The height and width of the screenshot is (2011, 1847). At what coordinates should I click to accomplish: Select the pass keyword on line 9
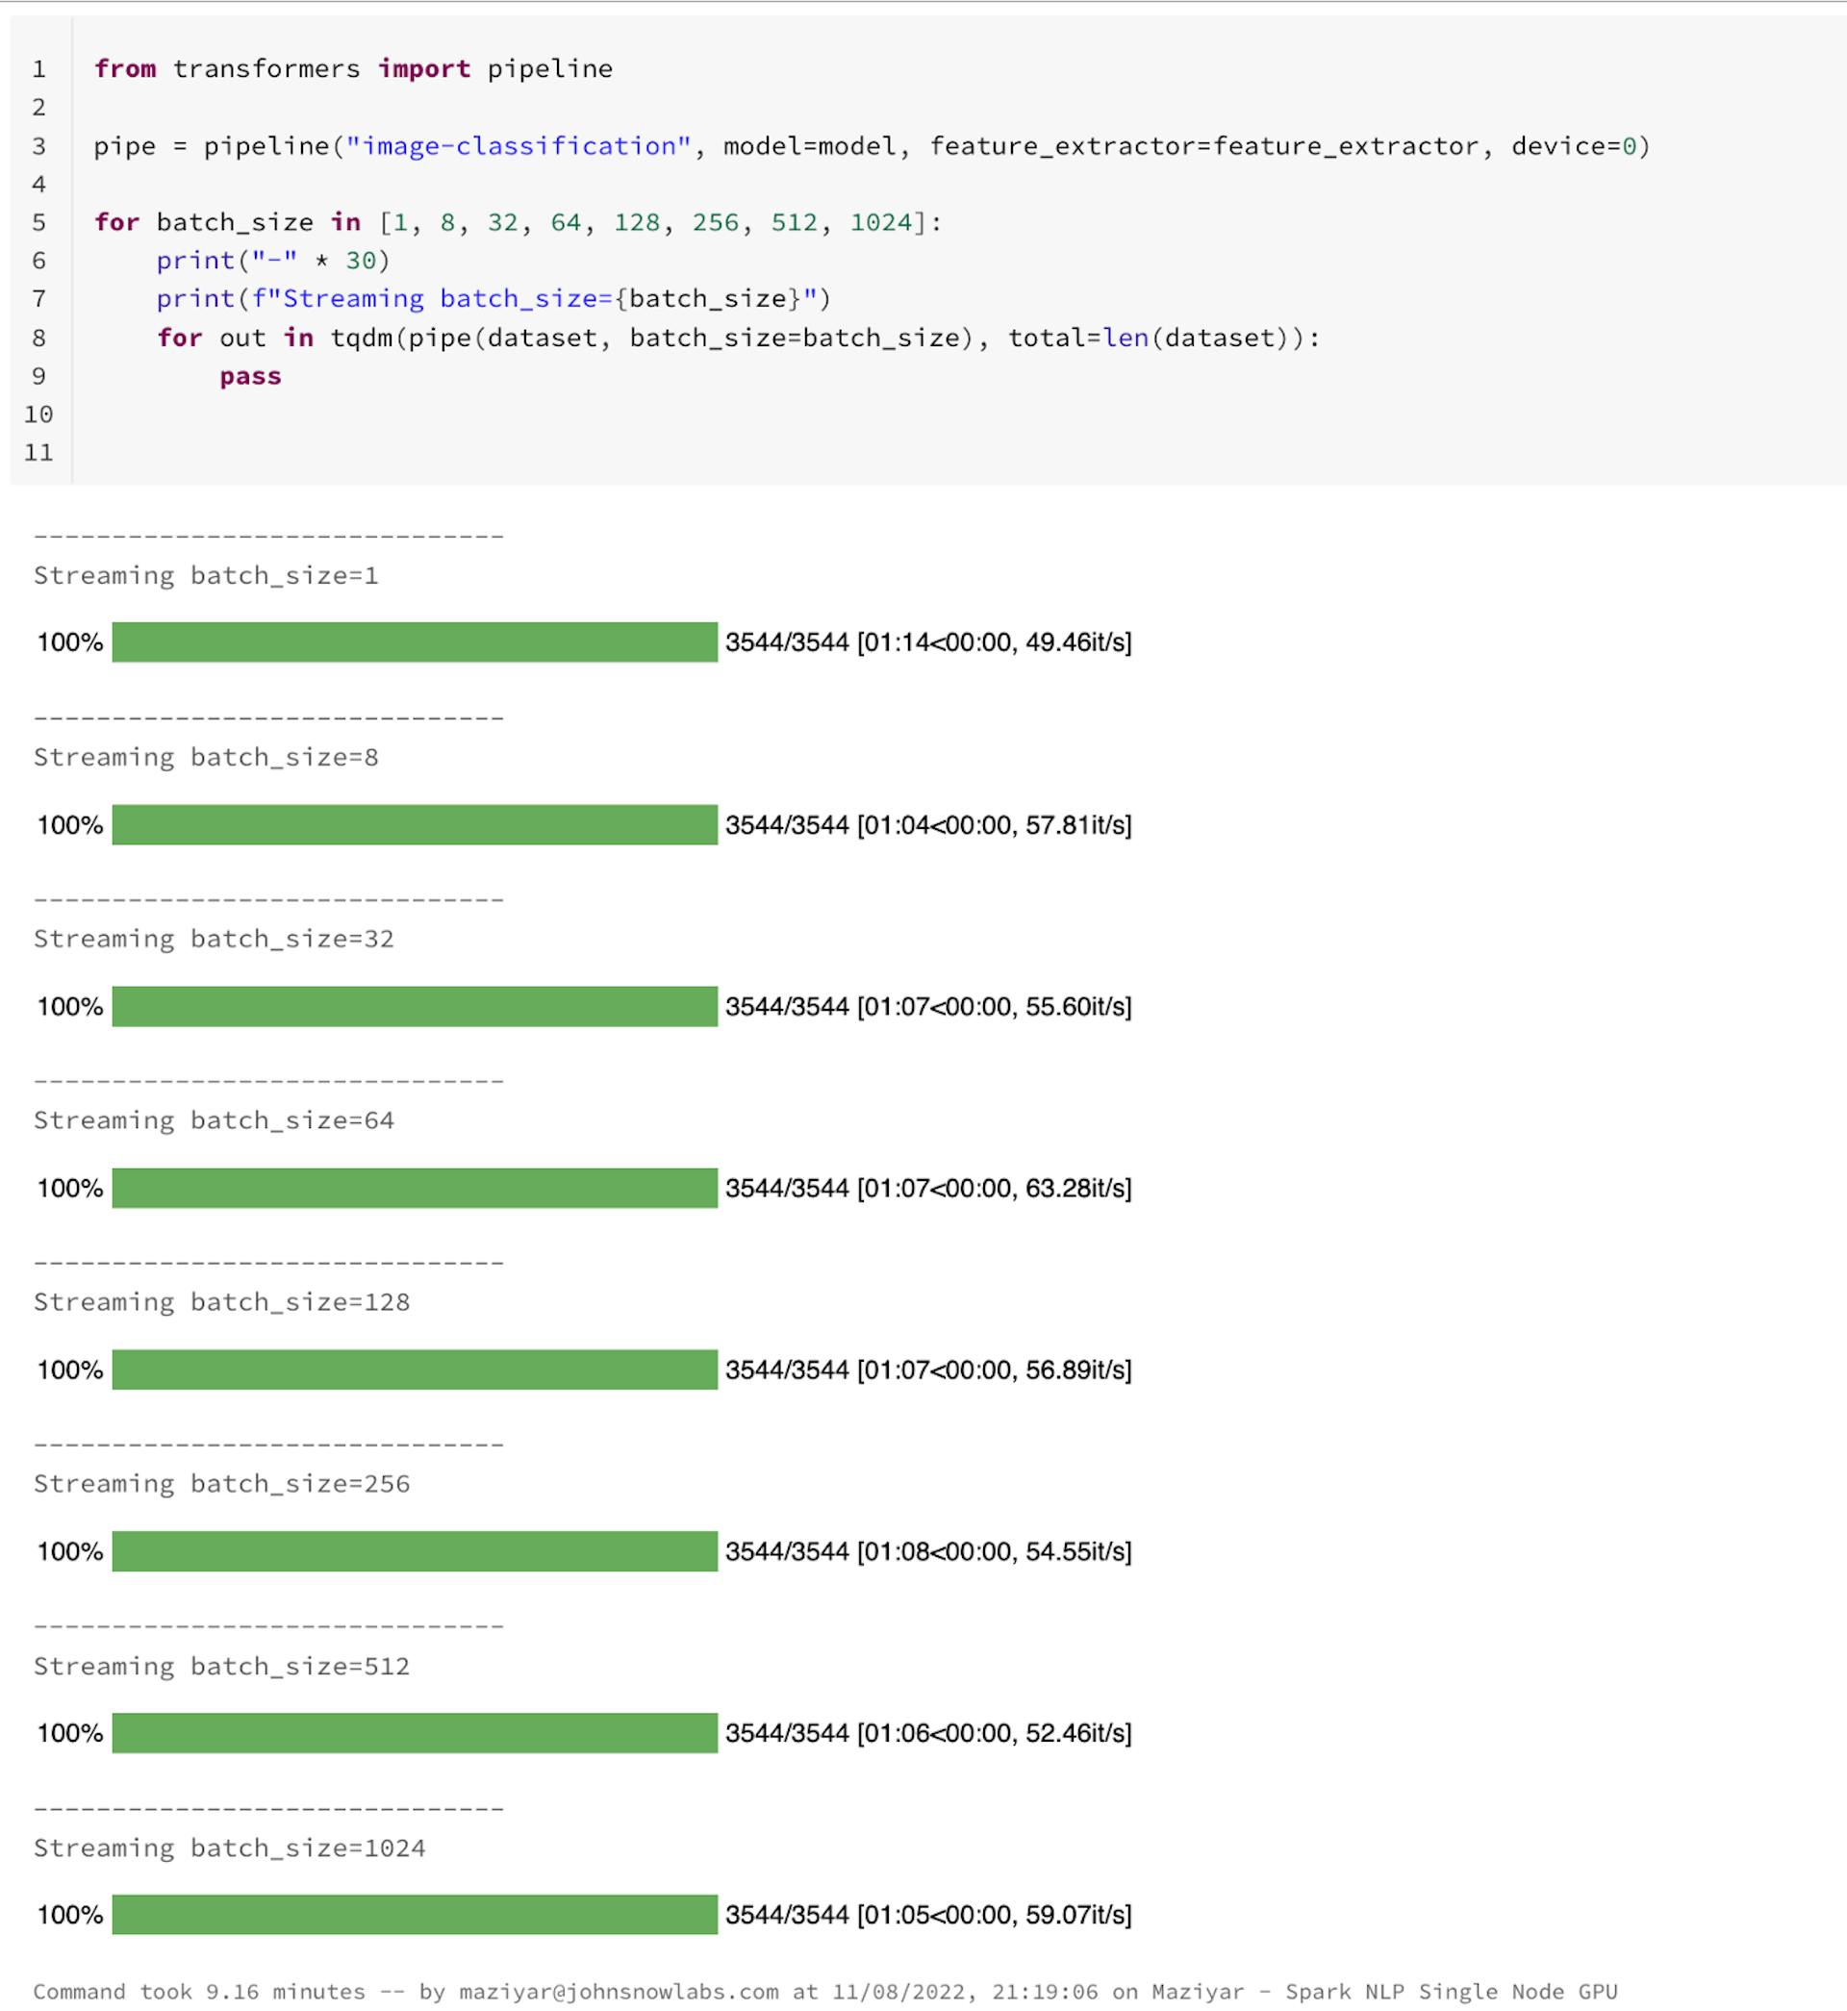click(251, 377)
